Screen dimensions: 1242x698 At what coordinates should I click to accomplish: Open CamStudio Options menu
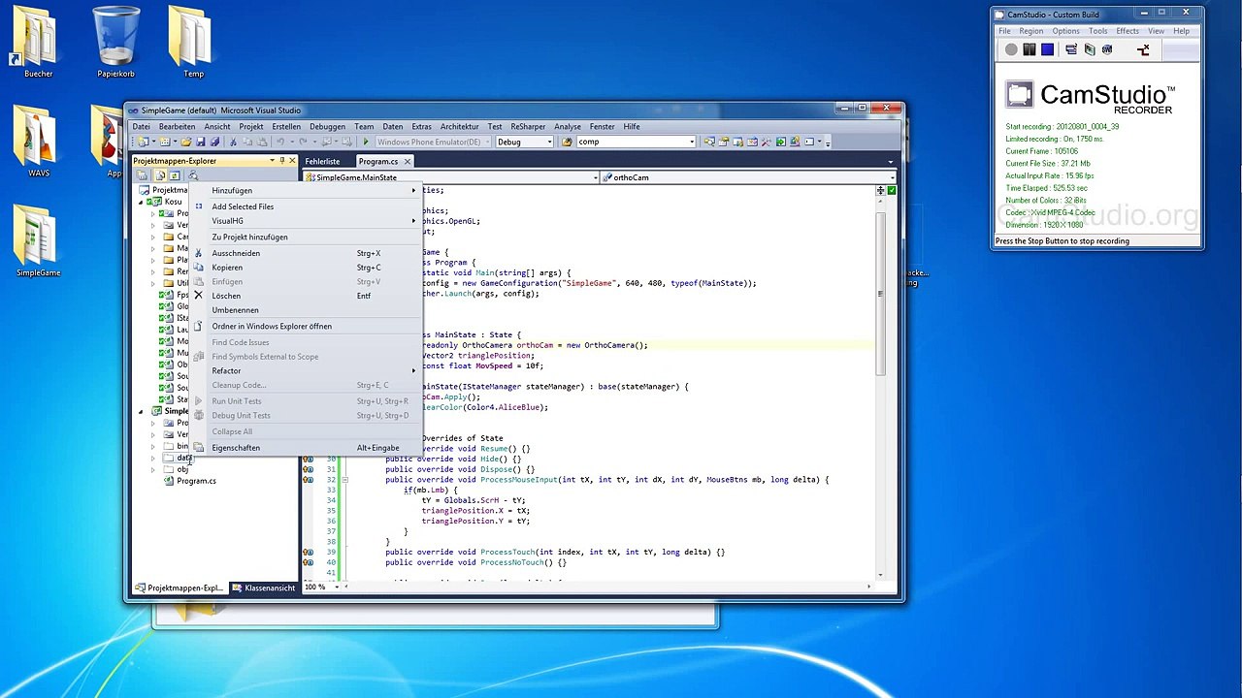tap(1065, 31)
